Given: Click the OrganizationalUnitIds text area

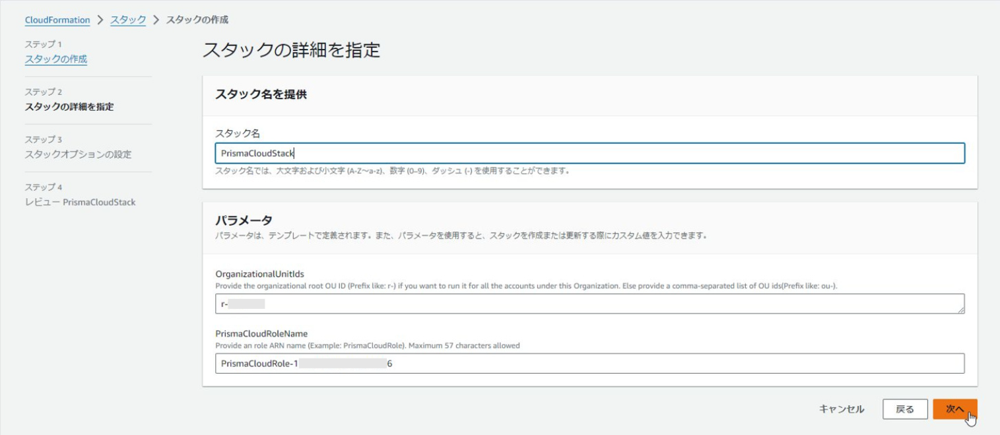Looking at the screenshot, I should (589, 304).
